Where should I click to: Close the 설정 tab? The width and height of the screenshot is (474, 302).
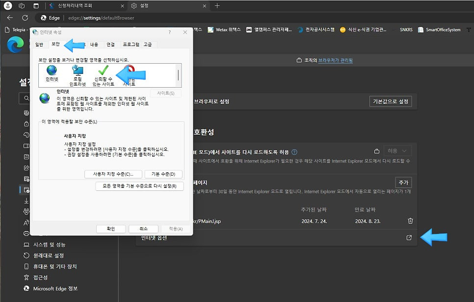click(x=204, y=6)
